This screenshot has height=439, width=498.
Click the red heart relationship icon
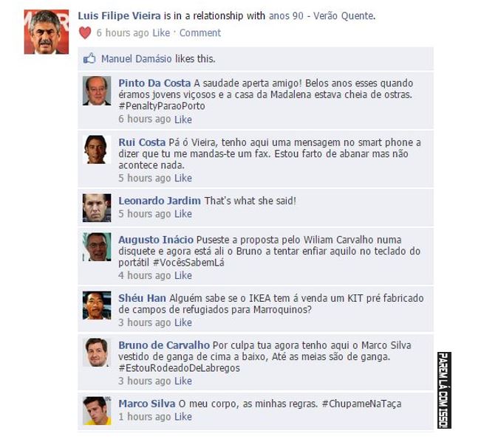[x=85, y=32]
